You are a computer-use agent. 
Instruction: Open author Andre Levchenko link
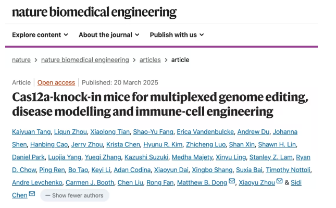click(x=37, y=182)
